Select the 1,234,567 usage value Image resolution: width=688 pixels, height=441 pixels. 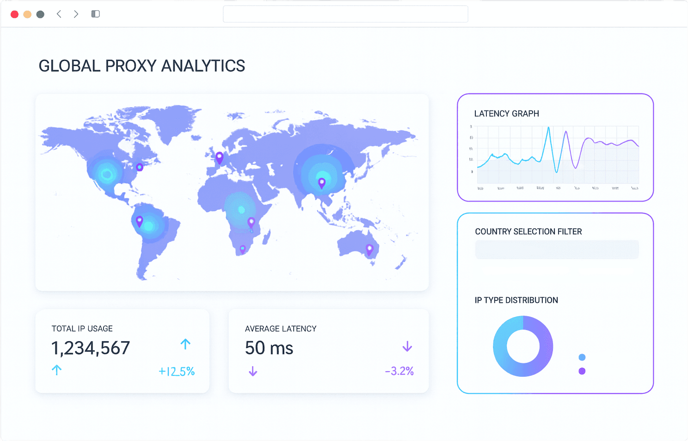coord(91,348)
